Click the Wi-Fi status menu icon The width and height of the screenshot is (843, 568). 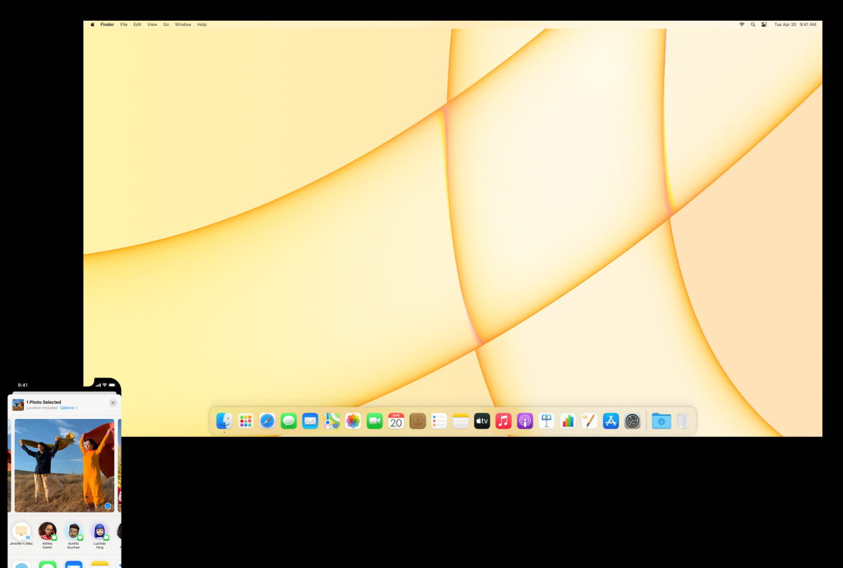coord(741,25)
